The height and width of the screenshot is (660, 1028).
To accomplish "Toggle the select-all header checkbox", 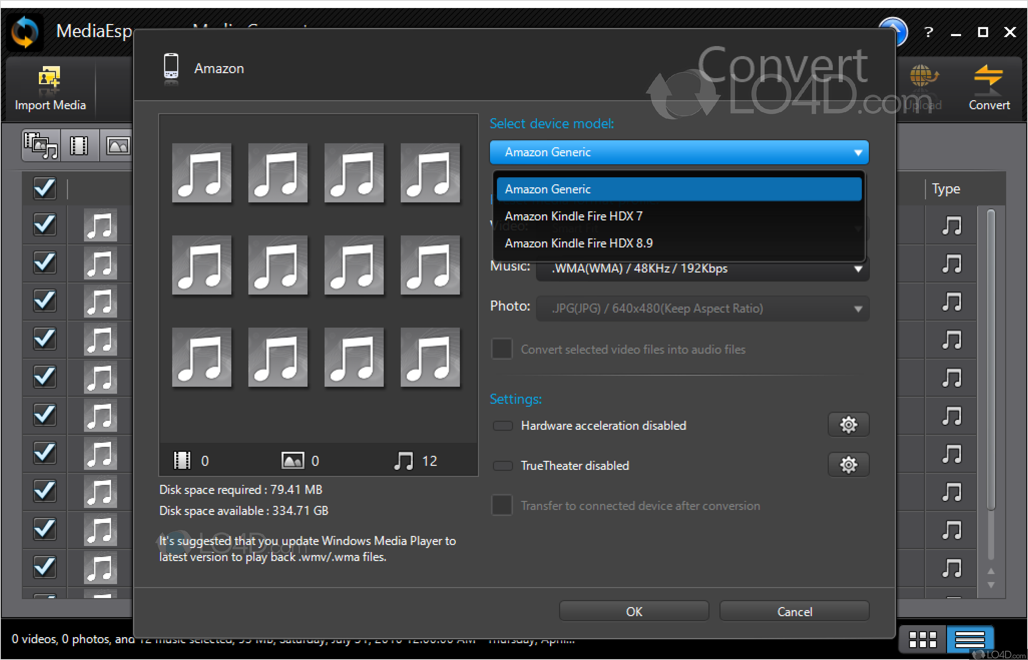I will tap(45, 188).
